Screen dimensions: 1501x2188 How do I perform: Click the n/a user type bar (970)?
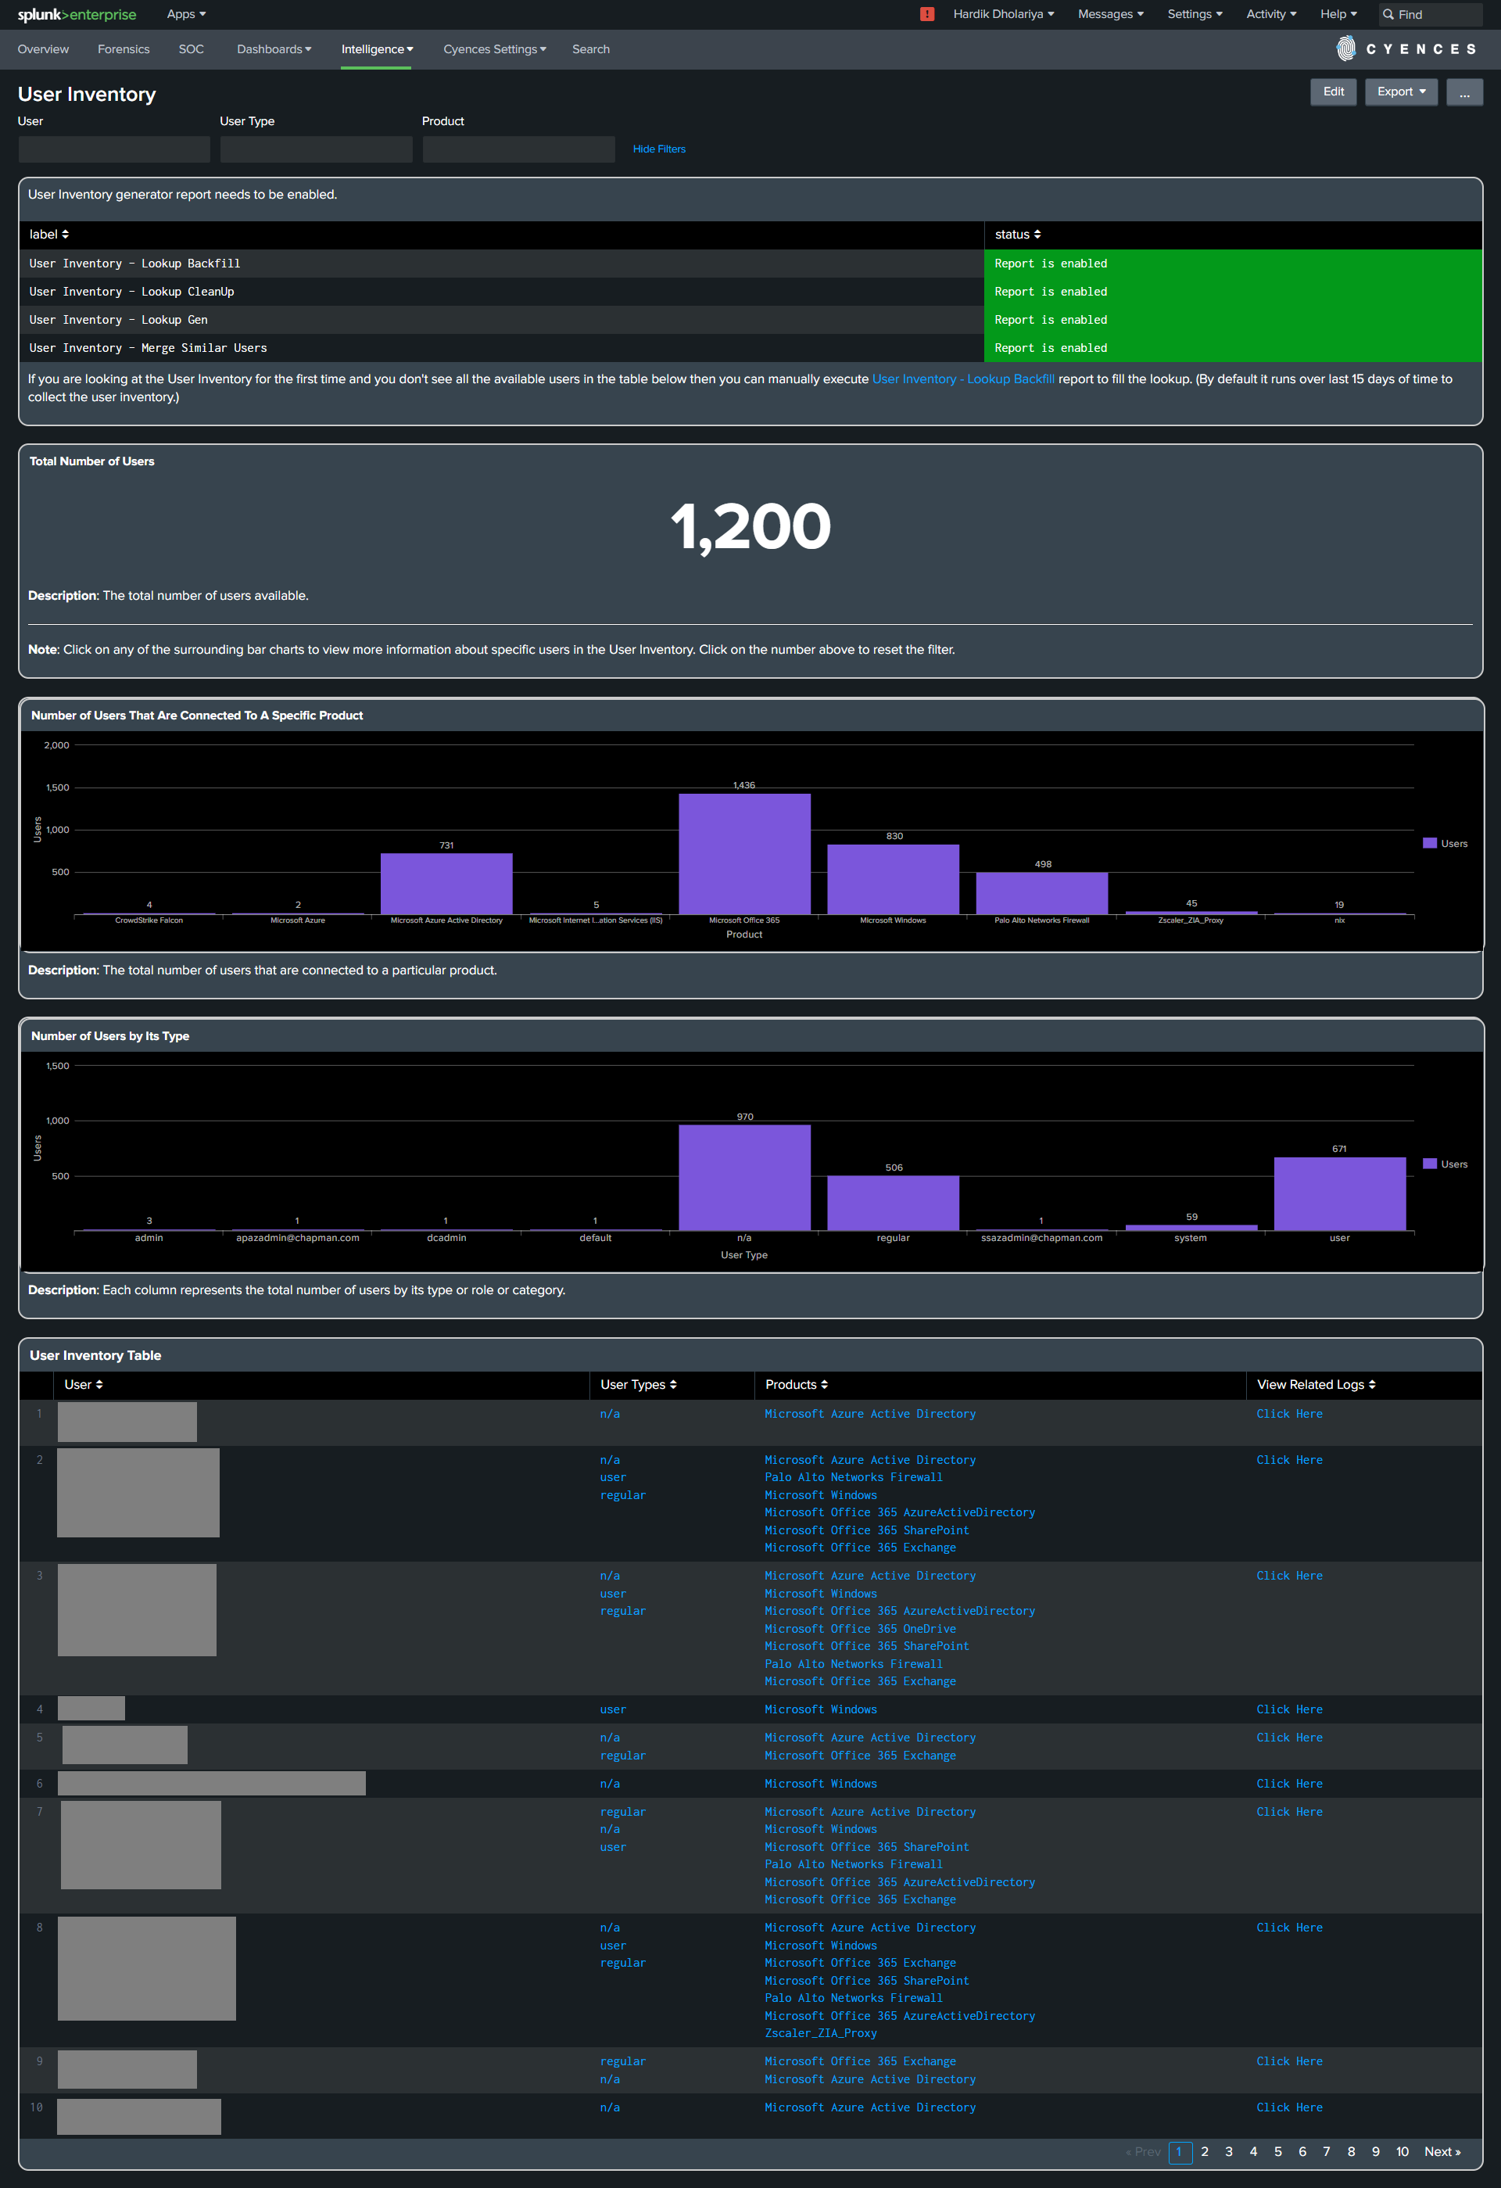(744, 1177)
